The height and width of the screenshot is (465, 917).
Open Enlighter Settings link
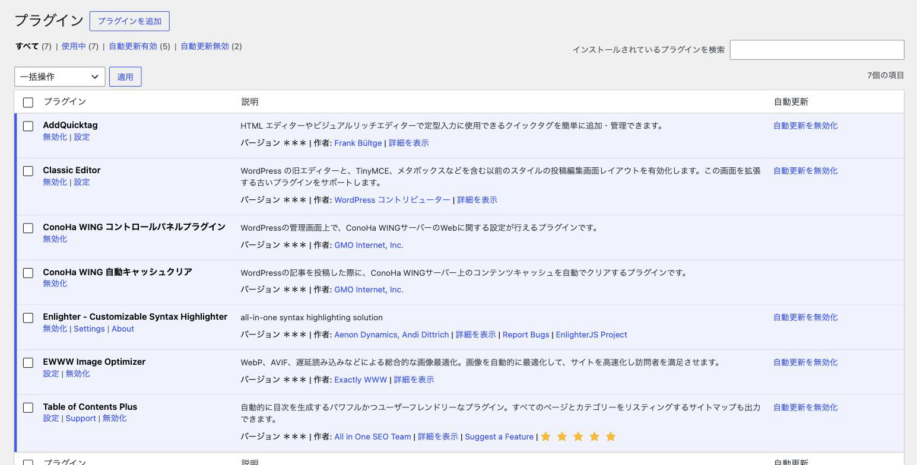pos(89,329)
